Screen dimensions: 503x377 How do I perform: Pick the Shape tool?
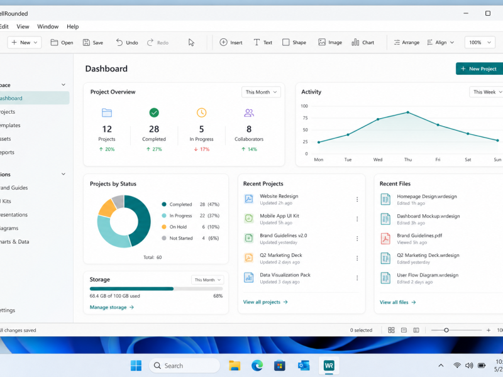pyautogui.click(x=294, y=42)
